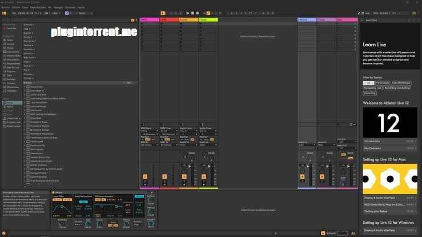The width and height of the screenshot is (422, 237).
Task: Click the orange browser filter icon
Action: pos(132,20)
